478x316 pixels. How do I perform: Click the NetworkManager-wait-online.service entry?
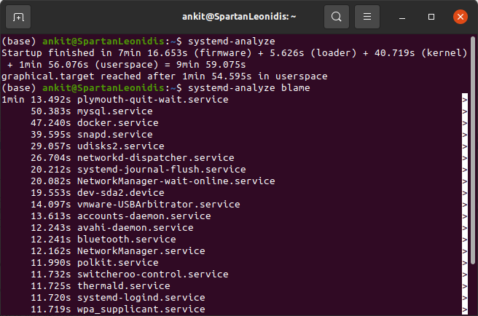176,181
